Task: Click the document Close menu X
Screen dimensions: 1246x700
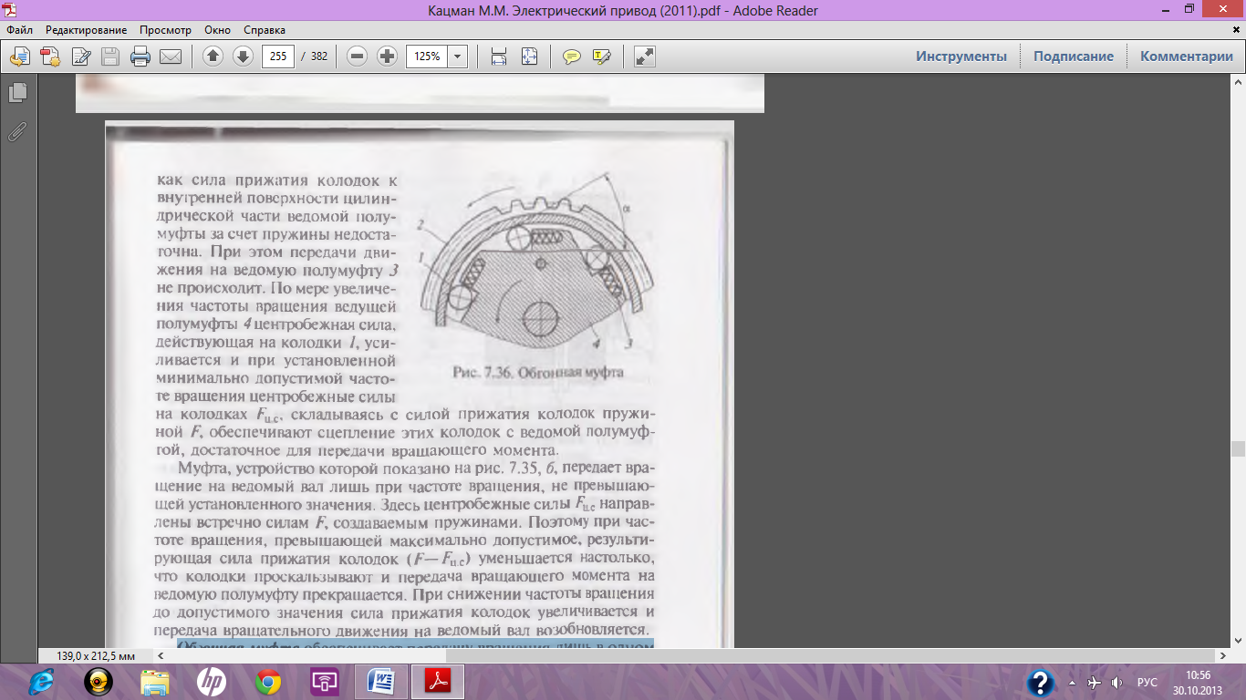Action: [1237, 30]
